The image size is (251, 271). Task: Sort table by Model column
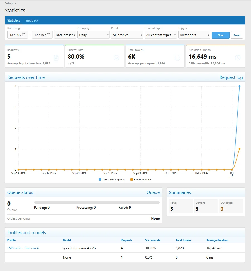[67, 240]
